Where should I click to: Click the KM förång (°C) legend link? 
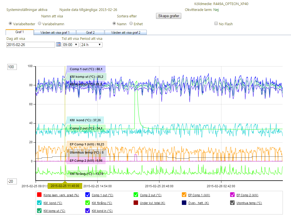(102, 203)
